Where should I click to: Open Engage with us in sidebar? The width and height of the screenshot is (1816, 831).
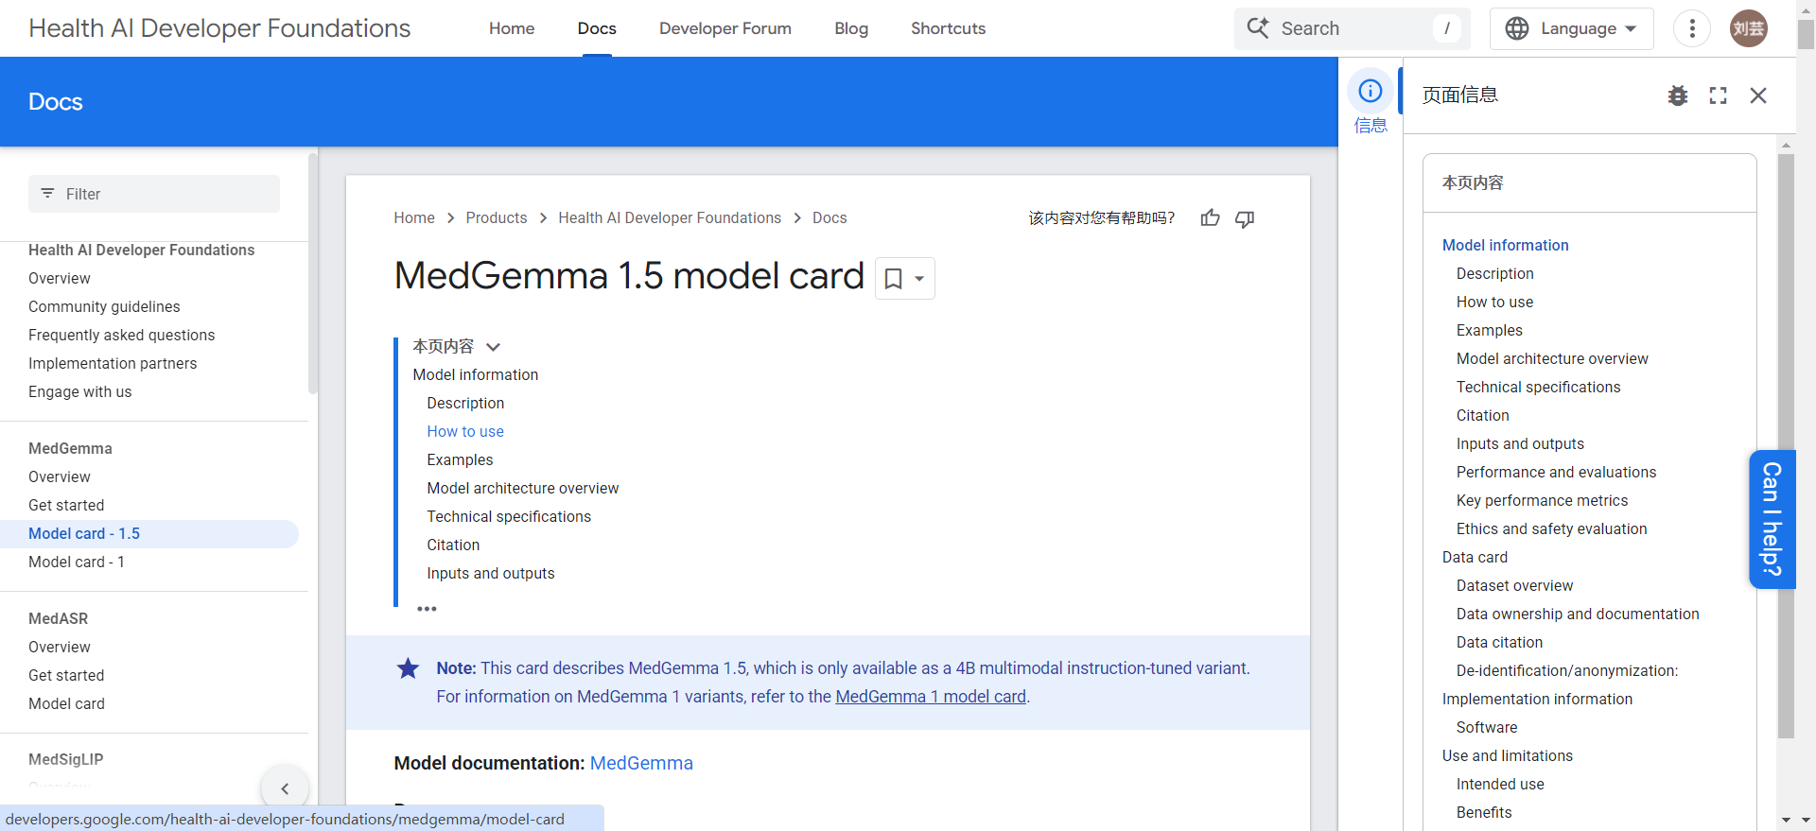[x=79, y=391]
